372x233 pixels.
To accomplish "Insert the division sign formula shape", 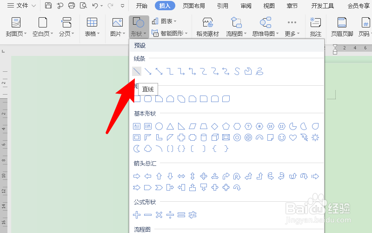I will [x=170, y=215].
